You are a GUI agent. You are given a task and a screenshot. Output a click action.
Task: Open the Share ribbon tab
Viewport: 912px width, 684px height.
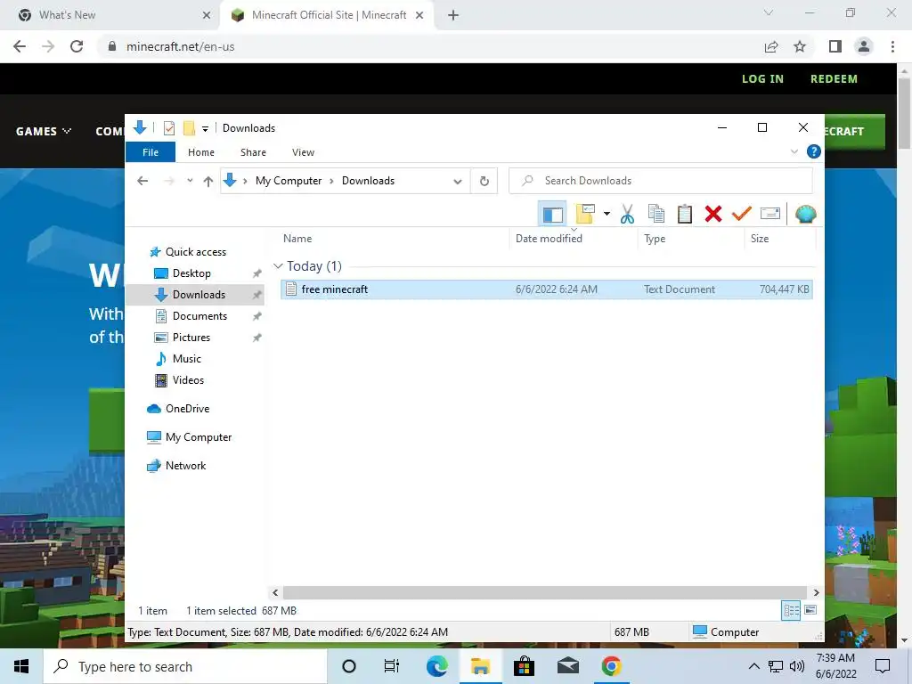(x=253, y=152)
